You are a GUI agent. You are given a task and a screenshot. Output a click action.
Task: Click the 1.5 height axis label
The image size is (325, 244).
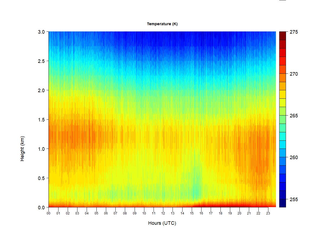point(41,120)
